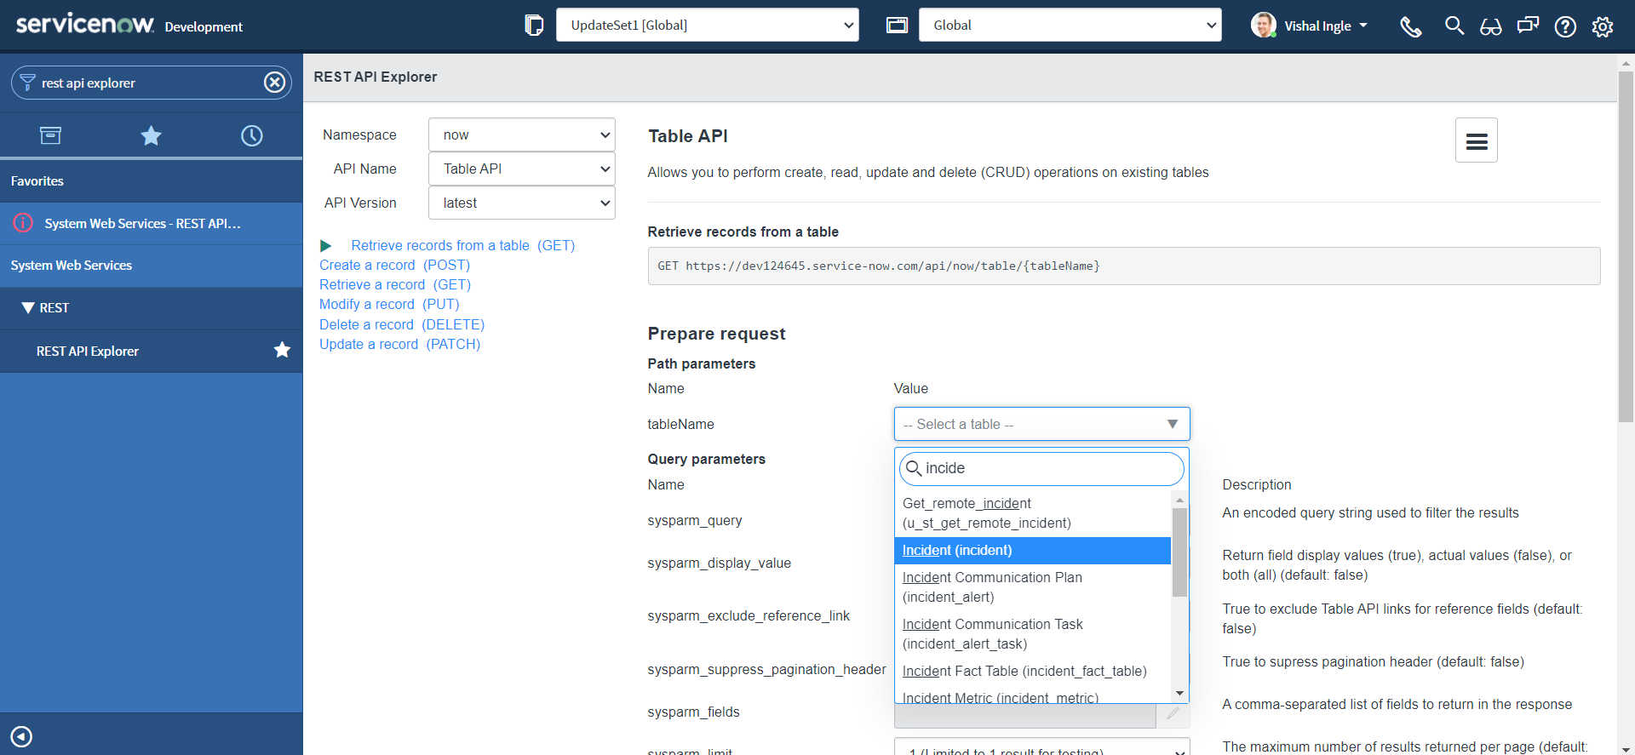Open Create a record (POST)
This screenshot has height=755, width=1635.
click(x=394, y=265)
